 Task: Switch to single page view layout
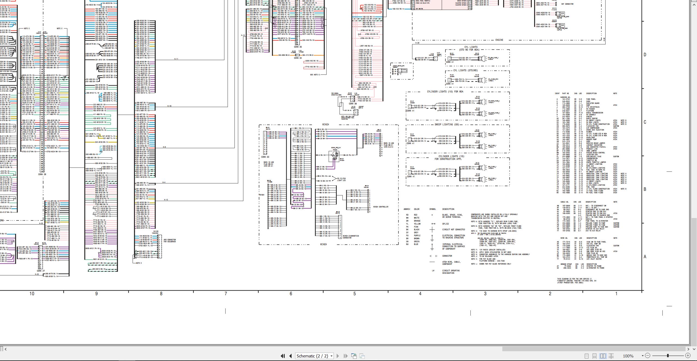pyautogui.click(x=586, y=356)
